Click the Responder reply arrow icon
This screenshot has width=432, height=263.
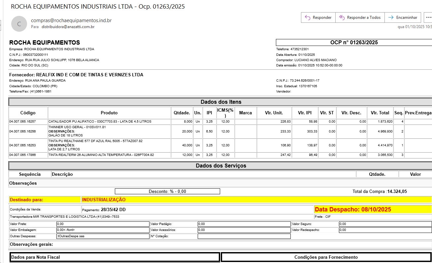click(308, 18)
